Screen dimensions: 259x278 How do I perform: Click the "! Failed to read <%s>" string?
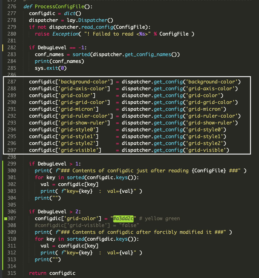point(117,34)
